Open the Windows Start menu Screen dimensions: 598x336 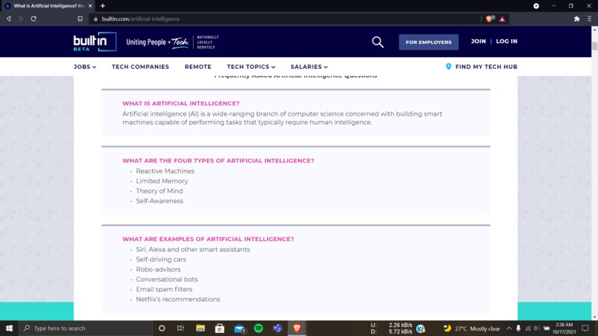pos(9,328)
